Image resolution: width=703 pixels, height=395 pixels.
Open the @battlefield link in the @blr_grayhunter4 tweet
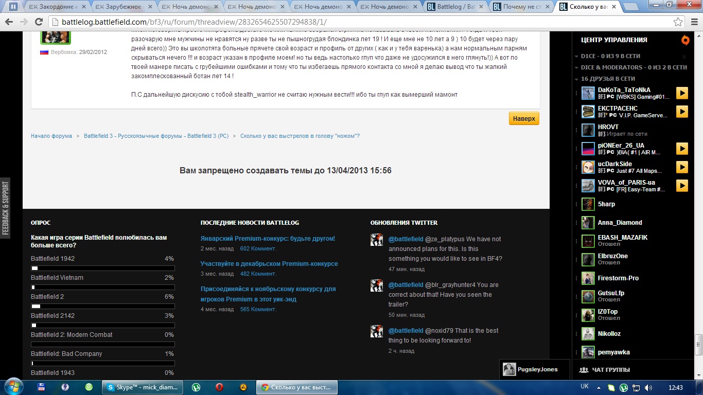click(x=406, y=285)
